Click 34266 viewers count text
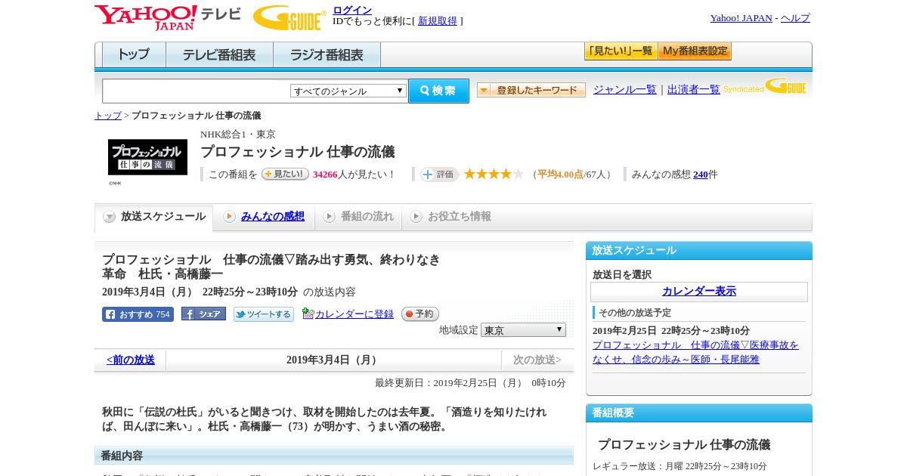The width and height of the screenshot is (907, 476). tap(325, 175)
